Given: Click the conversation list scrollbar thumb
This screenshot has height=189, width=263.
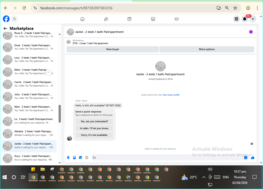Looking at the screenshot, I should (x=60, y=114).
